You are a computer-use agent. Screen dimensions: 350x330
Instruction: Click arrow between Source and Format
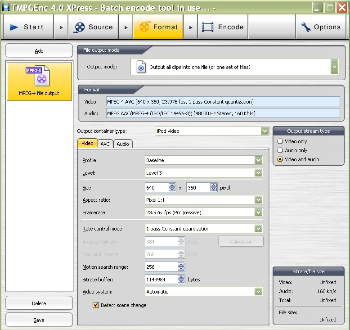[126, 27]
